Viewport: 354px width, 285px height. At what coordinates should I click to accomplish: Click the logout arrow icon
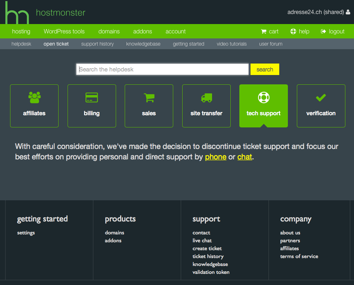pyautogui.click(x=323, y=31)
